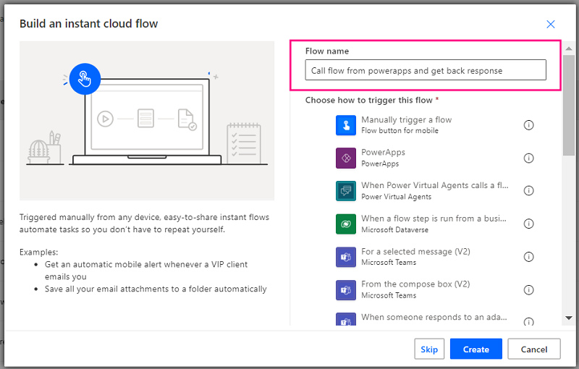The height and width of the screenshot is (369, 579).
Task: Click the trigger list scrollbar thumb
Action: (569, 105)
